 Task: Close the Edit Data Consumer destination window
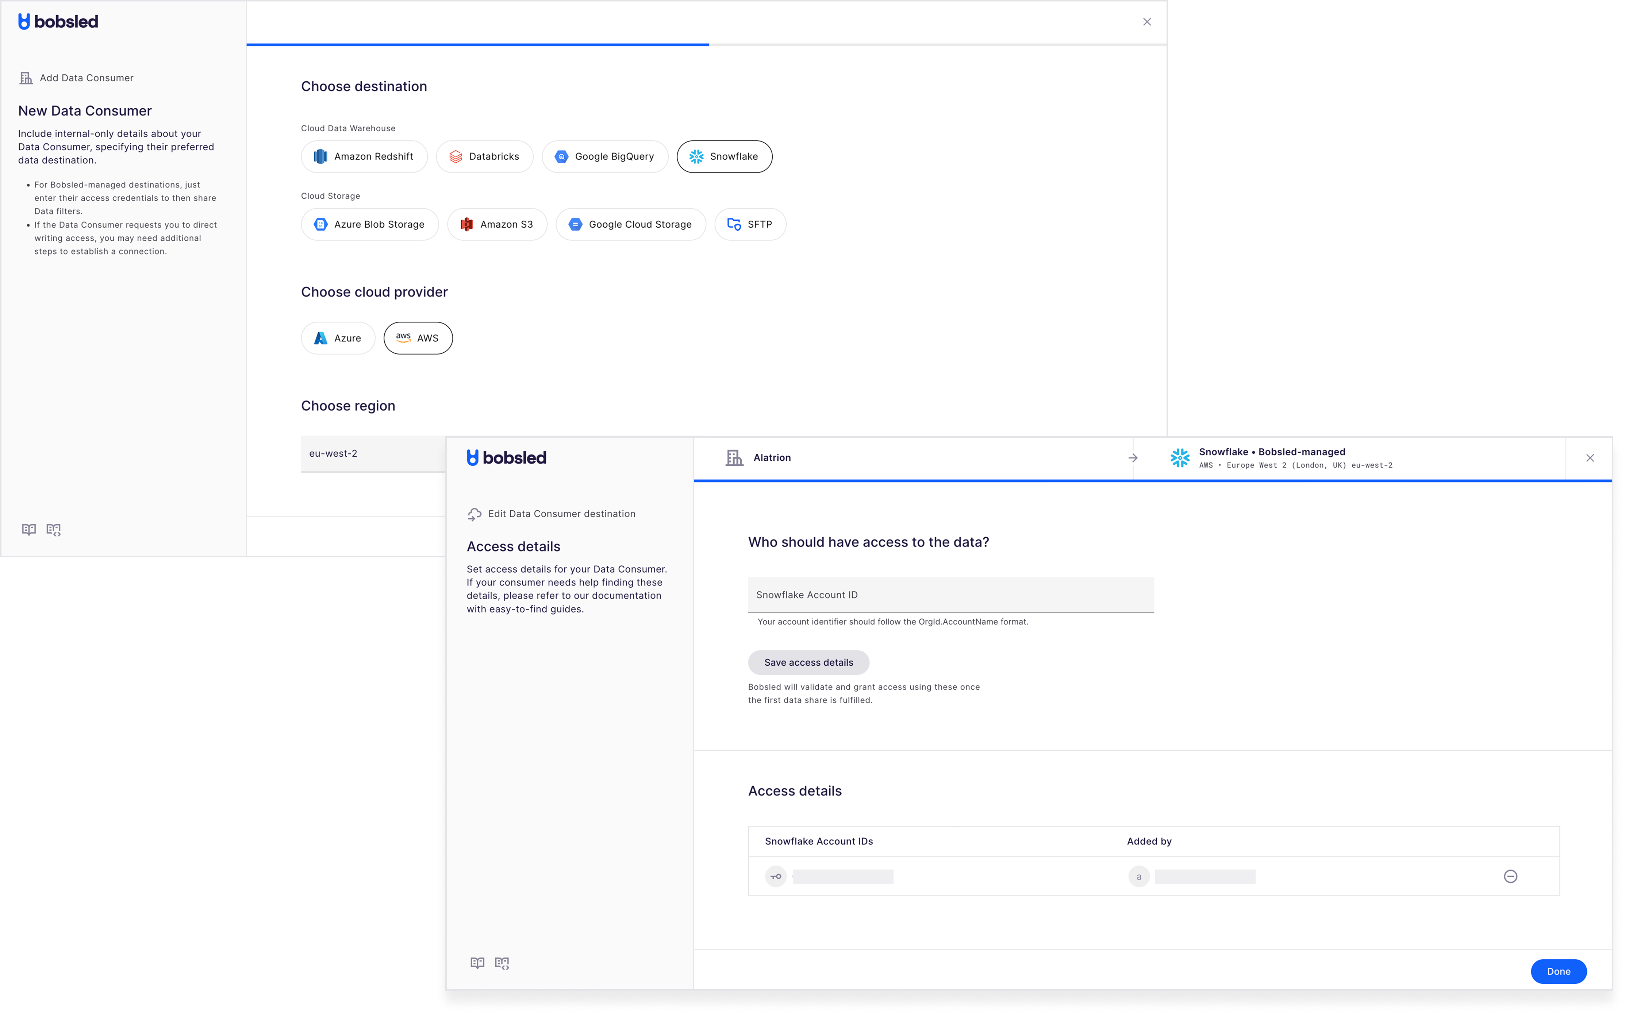[x=1590, y=458]
